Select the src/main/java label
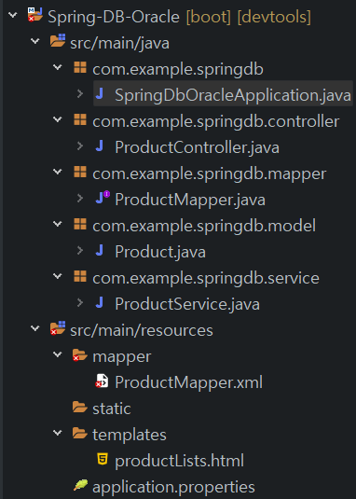 (119, 43)
